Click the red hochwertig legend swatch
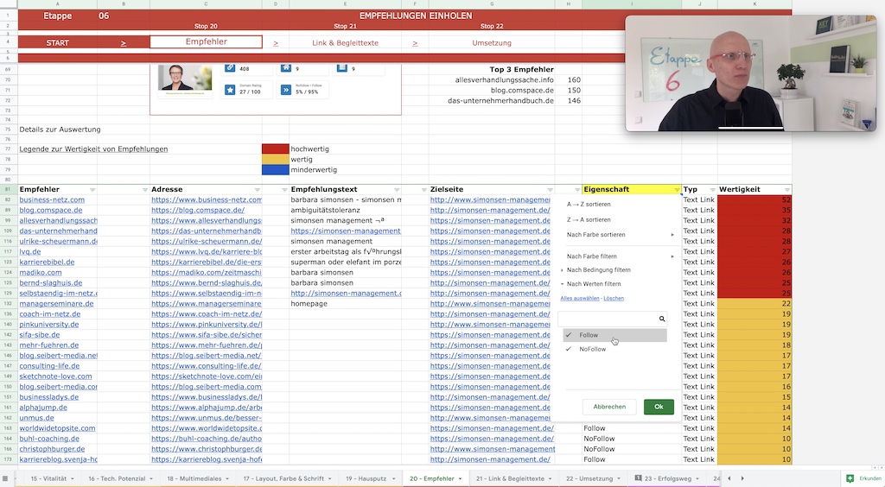This screenshot has height=487, width=885. tap(275, 149)
